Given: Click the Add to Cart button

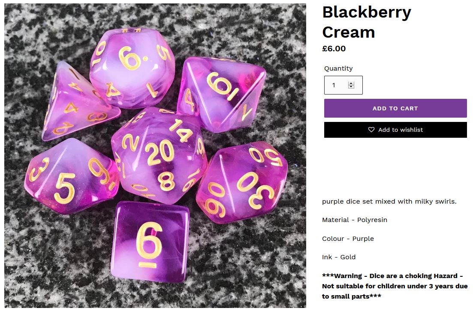Looking at the screenshot, I should pos(395,108).
